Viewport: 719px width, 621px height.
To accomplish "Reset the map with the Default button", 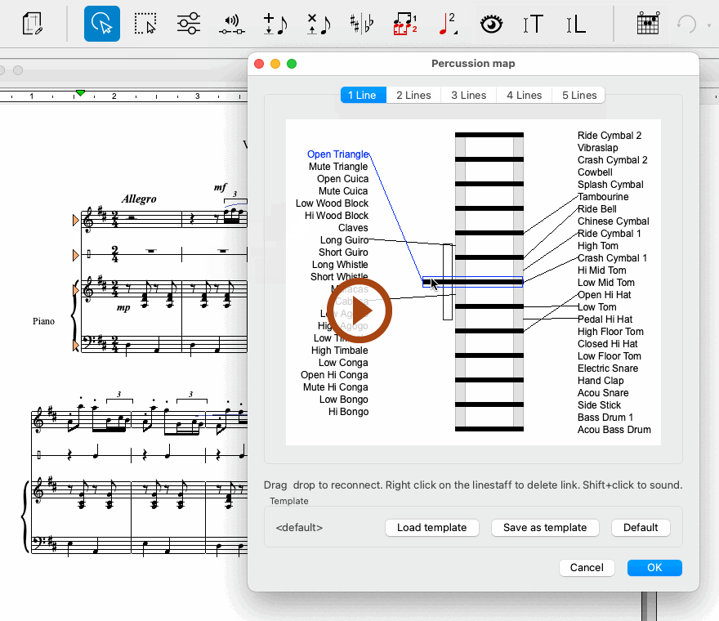I will [641, 527].
